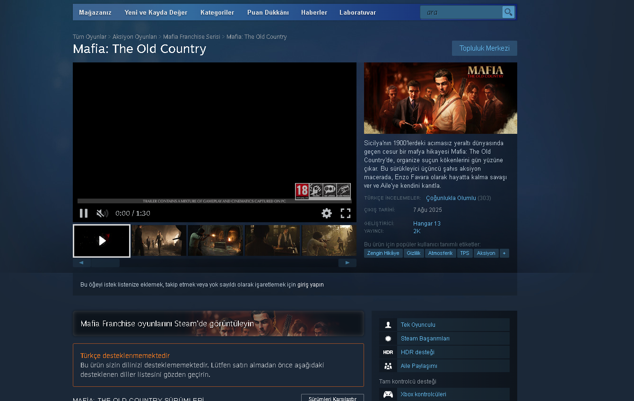Open Haberler tab
The width and height of the screenshot is (634, 401).
point(314,13)
